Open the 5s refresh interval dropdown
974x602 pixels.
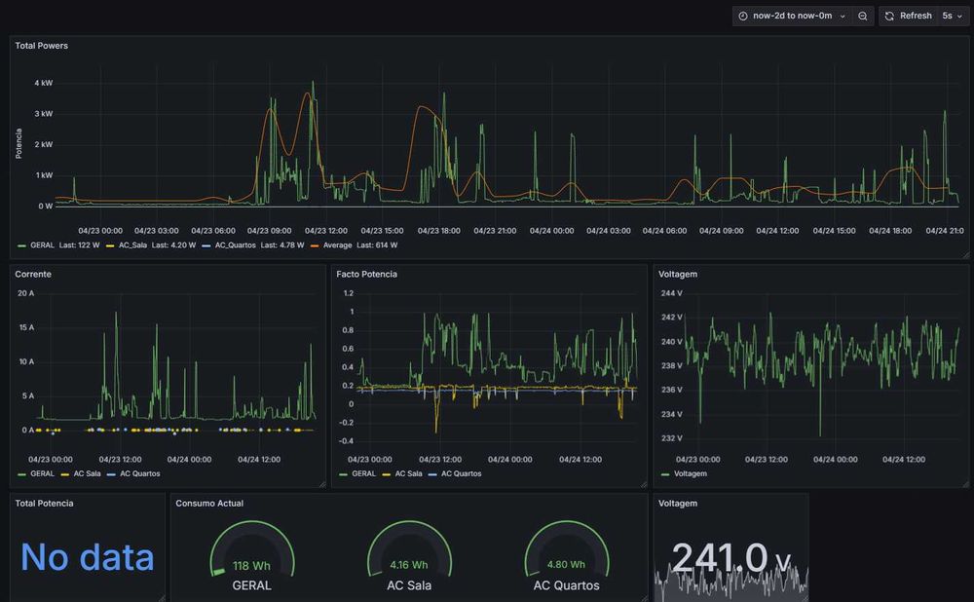(x=953, y=16)
